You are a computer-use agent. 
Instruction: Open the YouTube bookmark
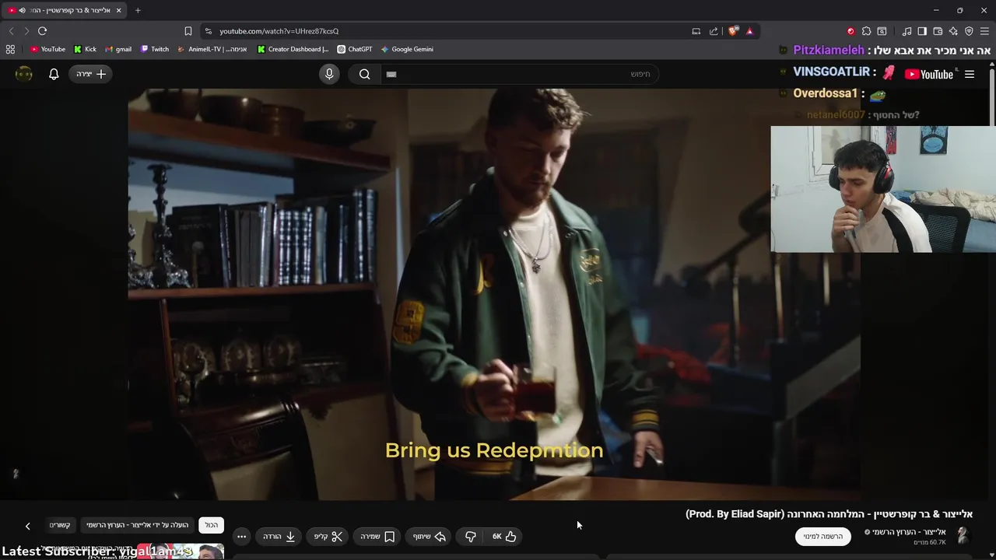point(47,49)
